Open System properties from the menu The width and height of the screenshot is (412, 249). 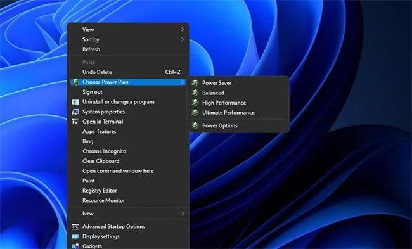click(128, 112)
